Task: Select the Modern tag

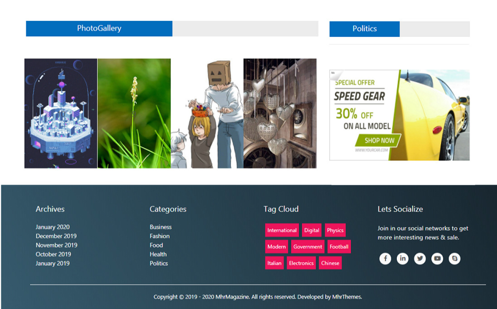Action: (x=277, y=247)
